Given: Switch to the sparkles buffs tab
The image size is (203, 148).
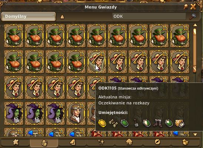Looking at the screenshot, I should 101,142.
